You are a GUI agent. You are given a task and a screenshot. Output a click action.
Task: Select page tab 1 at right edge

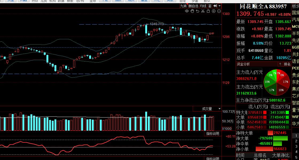pyautogui.click(x=296, y=136)
